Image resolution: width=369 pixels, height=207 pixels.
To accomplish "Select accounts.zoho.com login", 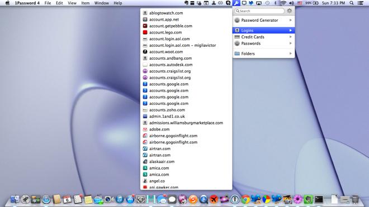I will coord(186,110).
